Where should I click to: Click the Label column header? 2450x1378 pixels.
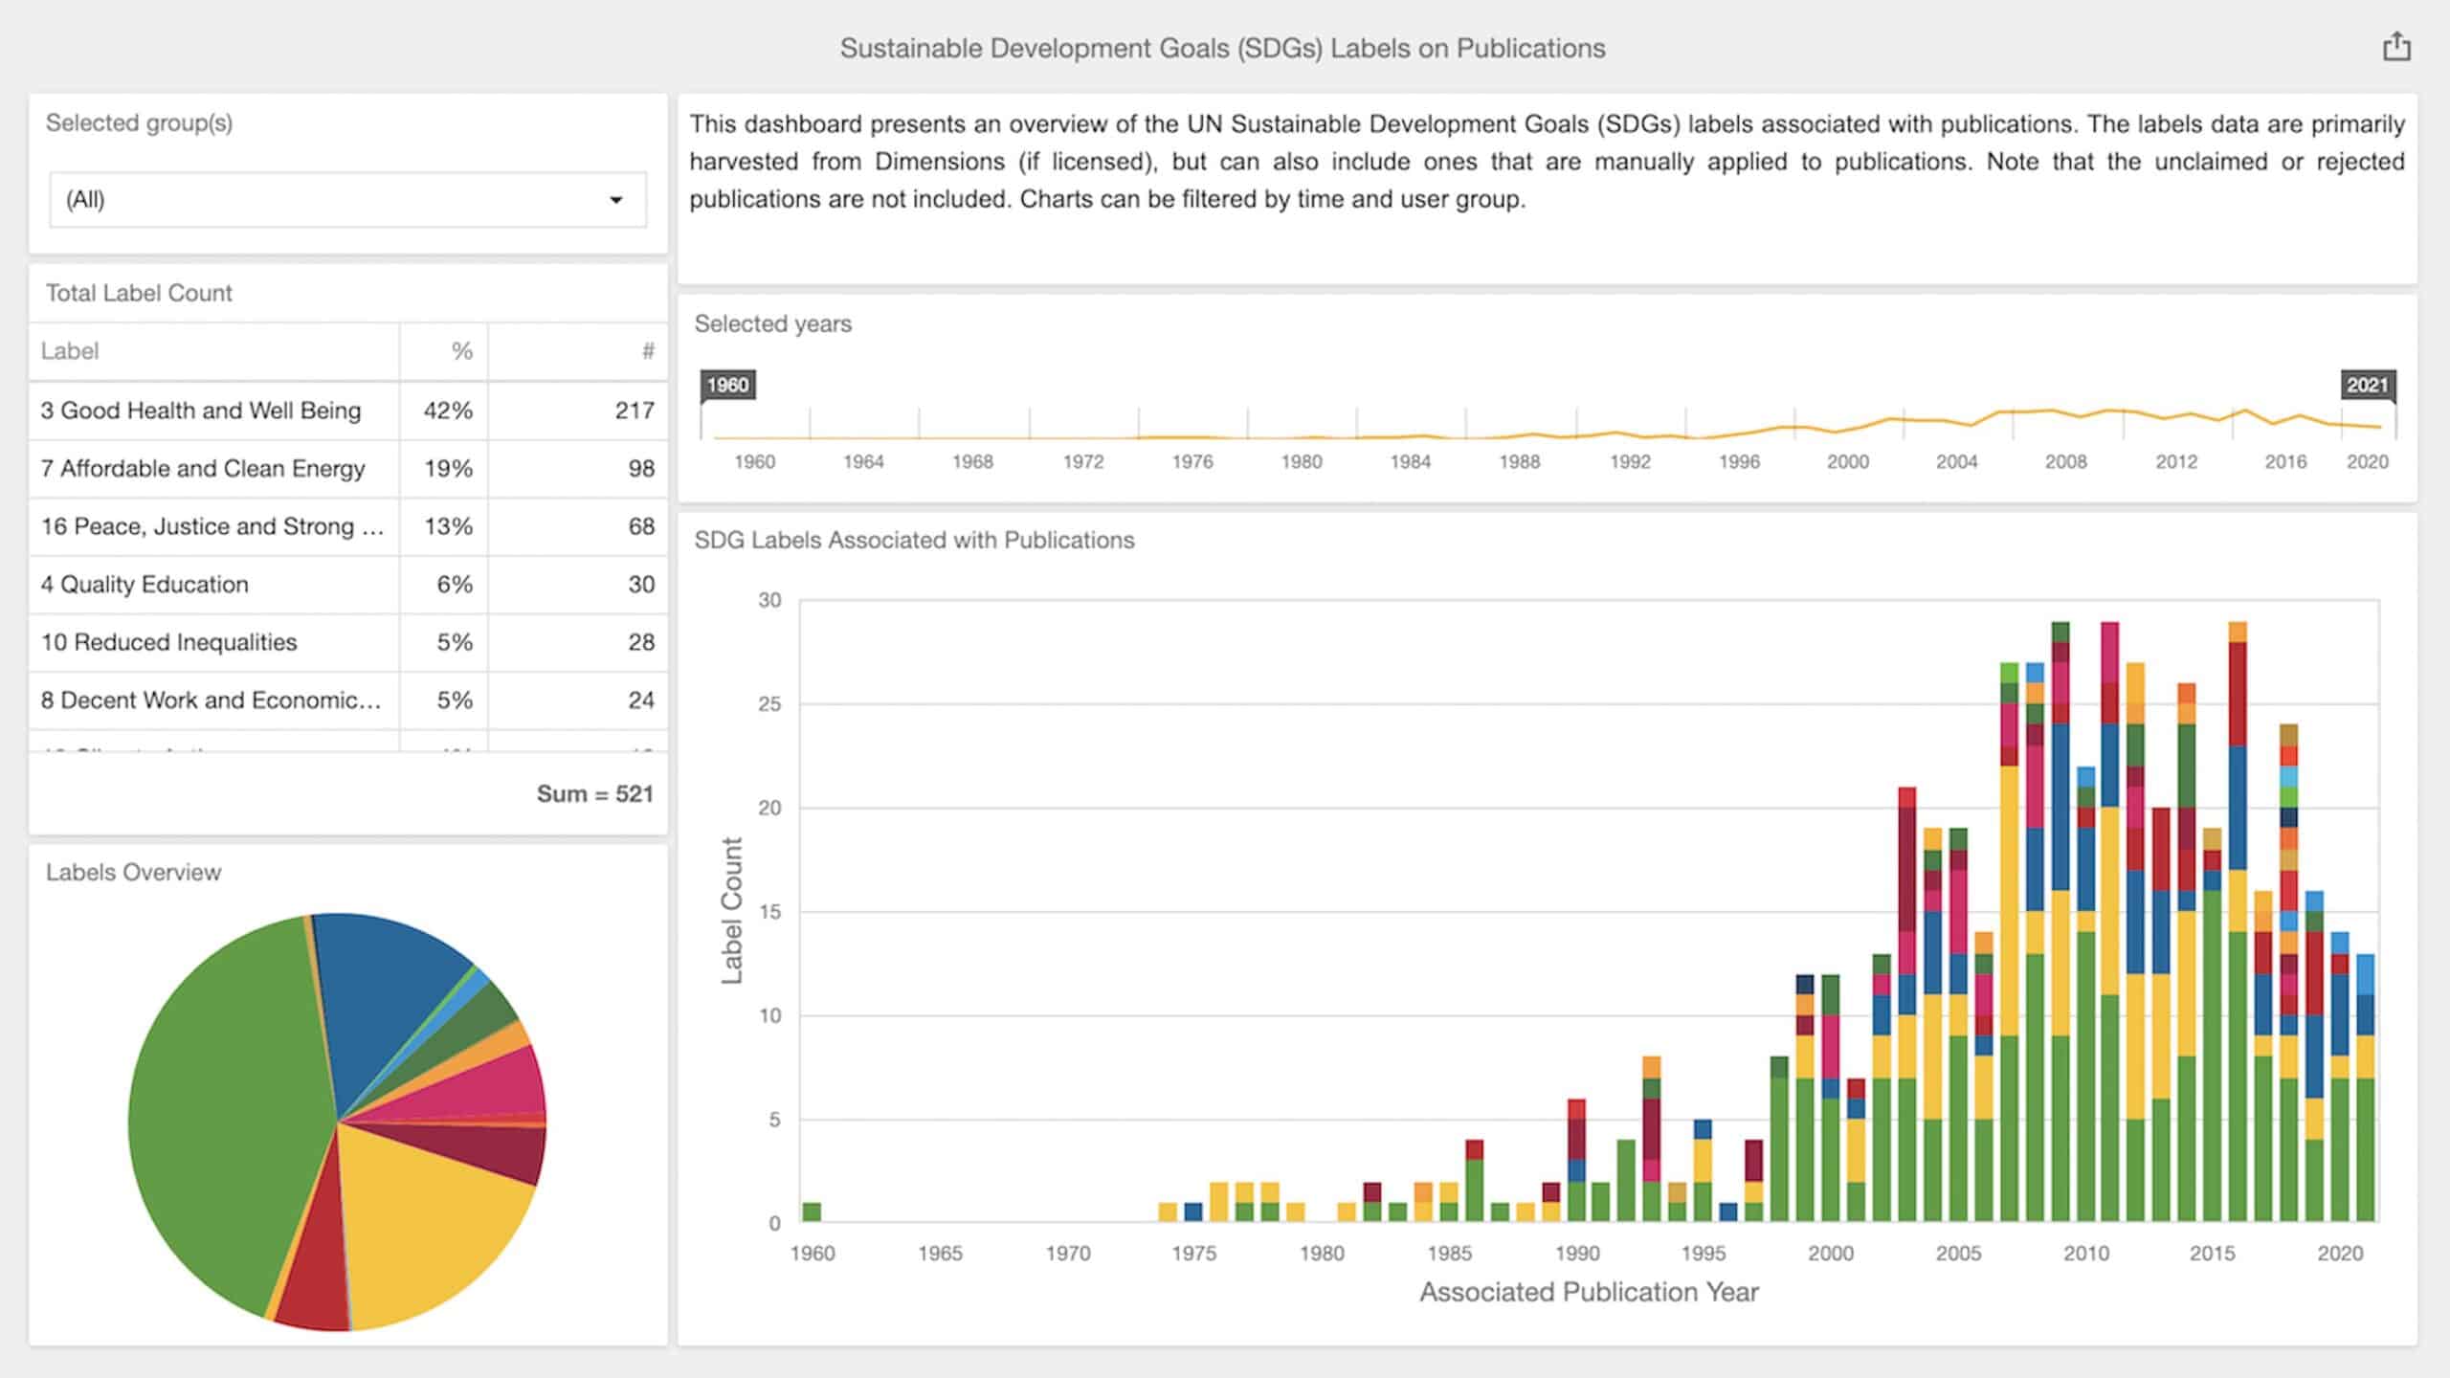(x=69, y=351)
